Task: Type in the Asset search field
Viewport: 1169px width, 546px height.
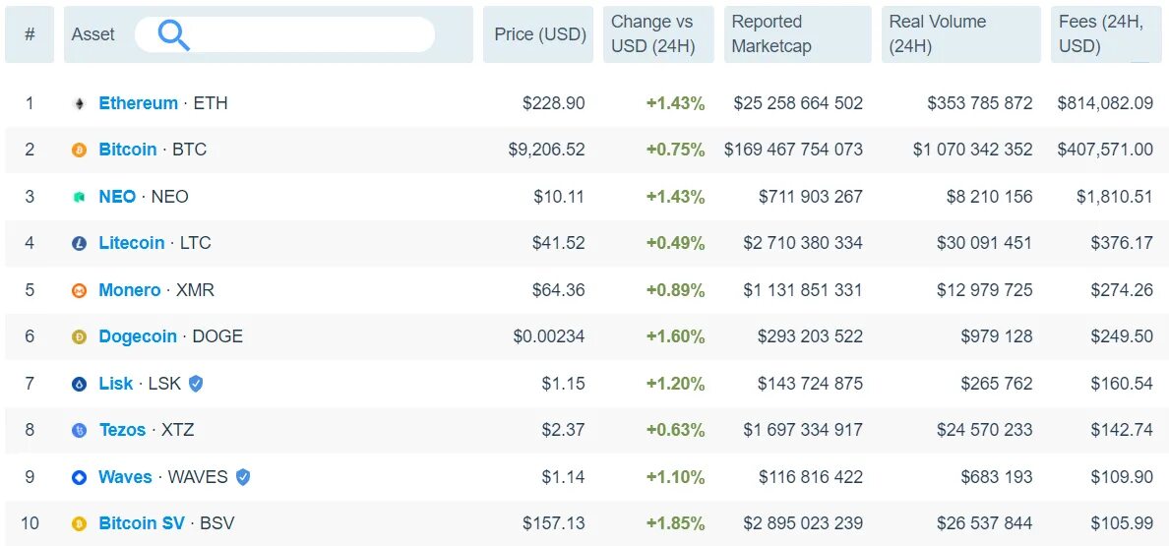Action: tap(305, 34)
